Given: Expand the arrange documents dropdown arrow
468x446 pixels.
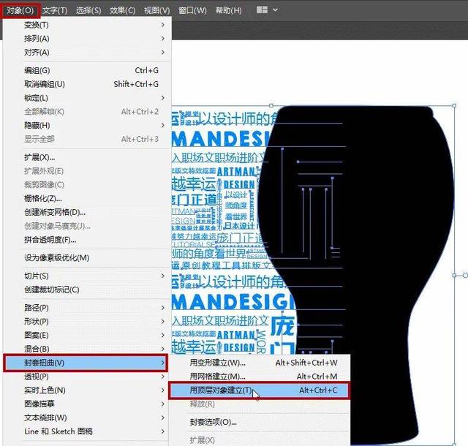Looking at the screenshot, I should tap(275, 10).
